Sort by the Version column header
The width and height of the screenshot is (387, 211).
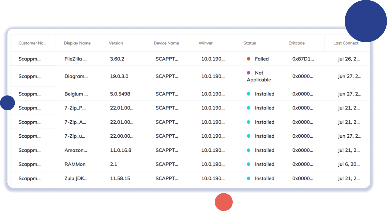point(115,43)
